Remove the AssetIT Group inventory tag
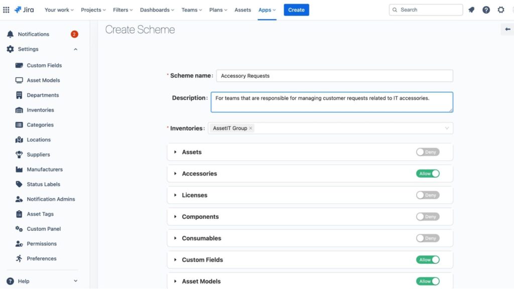This screenshot has width=514, height=289. tap(250, 128)
